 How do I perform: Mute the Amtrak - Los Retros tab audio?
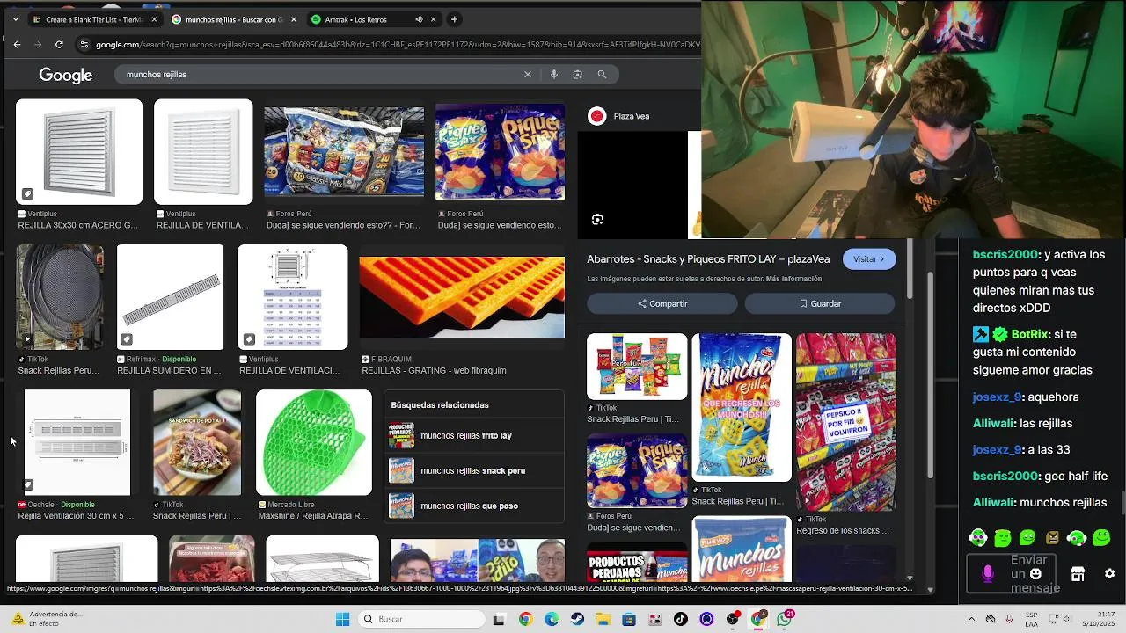419,19
